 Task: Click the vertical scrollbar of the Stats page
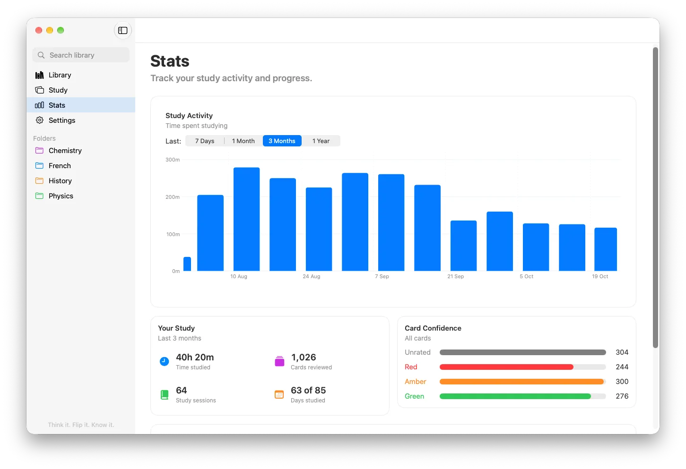[x=655, y=197]
